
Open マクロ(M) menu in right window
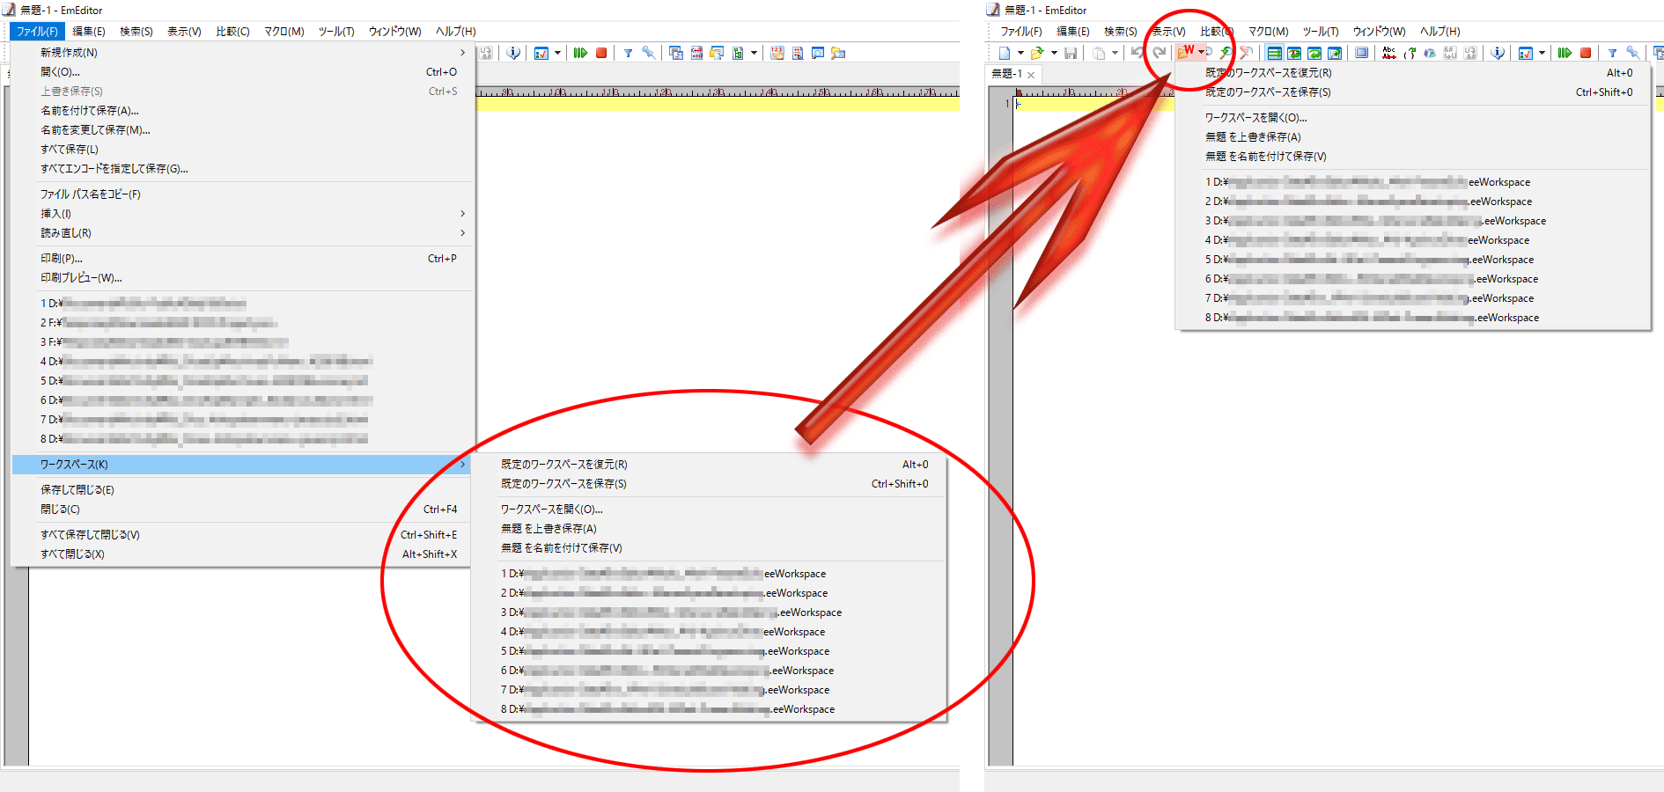(x=1268, y=31)
